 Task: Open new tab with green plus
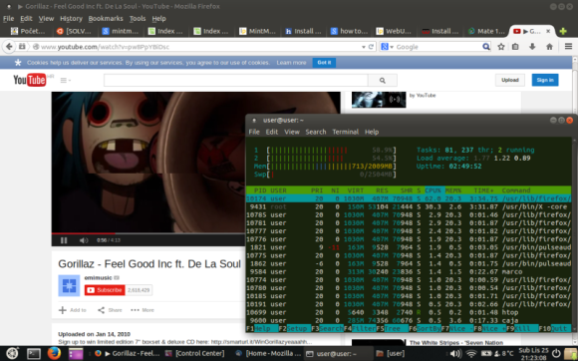[x=563, y=31]
